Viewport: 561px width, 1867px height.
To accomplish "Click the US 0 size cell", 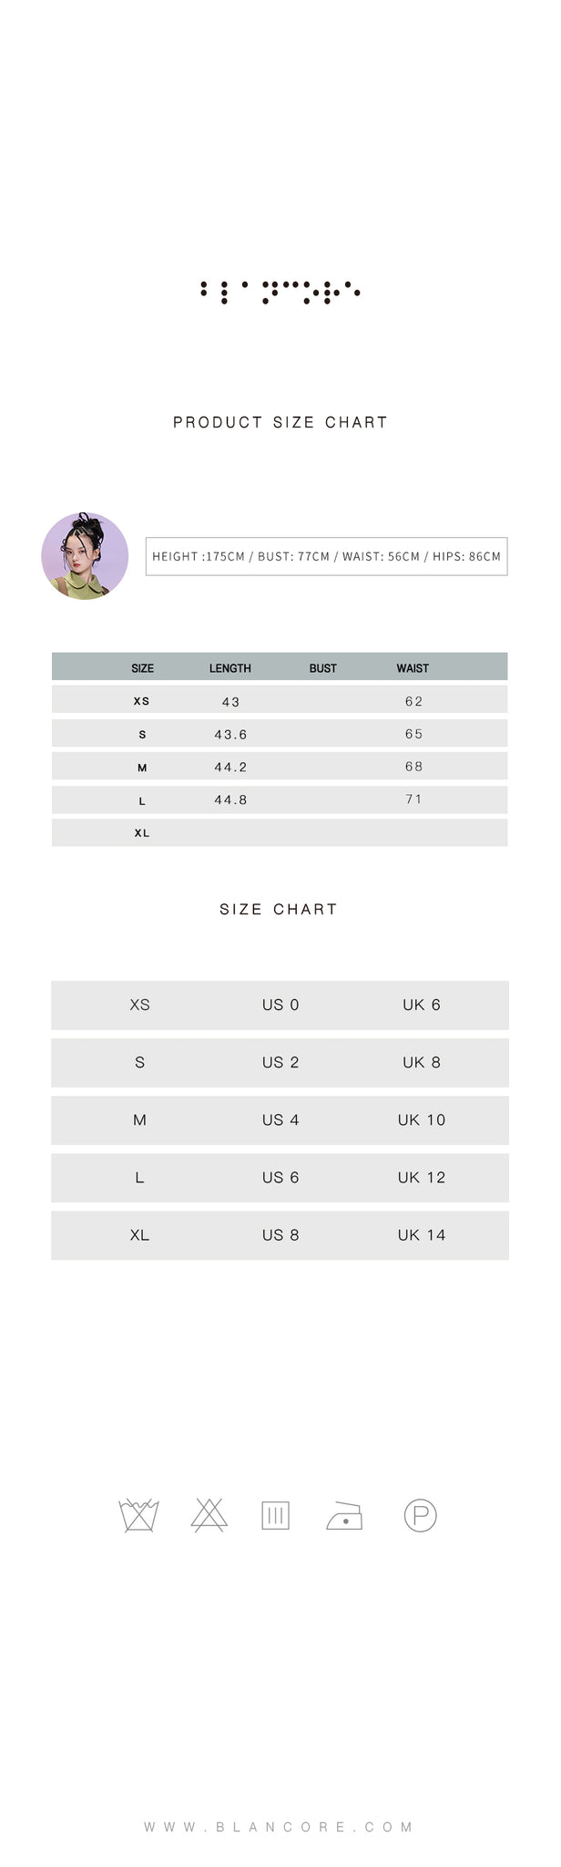I will [280, 1005].
